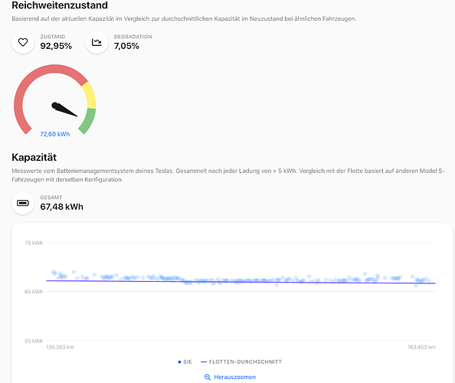The height and width of the screenshot is (383, 455).
Task: Click the 72,60 kWh gauge value
Action: [55, 134]
